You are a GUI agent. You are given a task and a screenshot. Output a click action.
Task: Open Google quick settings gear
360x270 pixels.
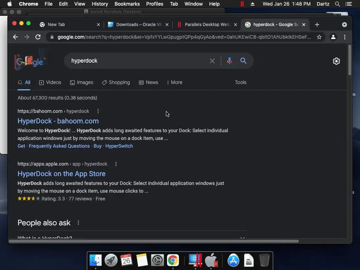pyautogui.click(x=336, y=61)
